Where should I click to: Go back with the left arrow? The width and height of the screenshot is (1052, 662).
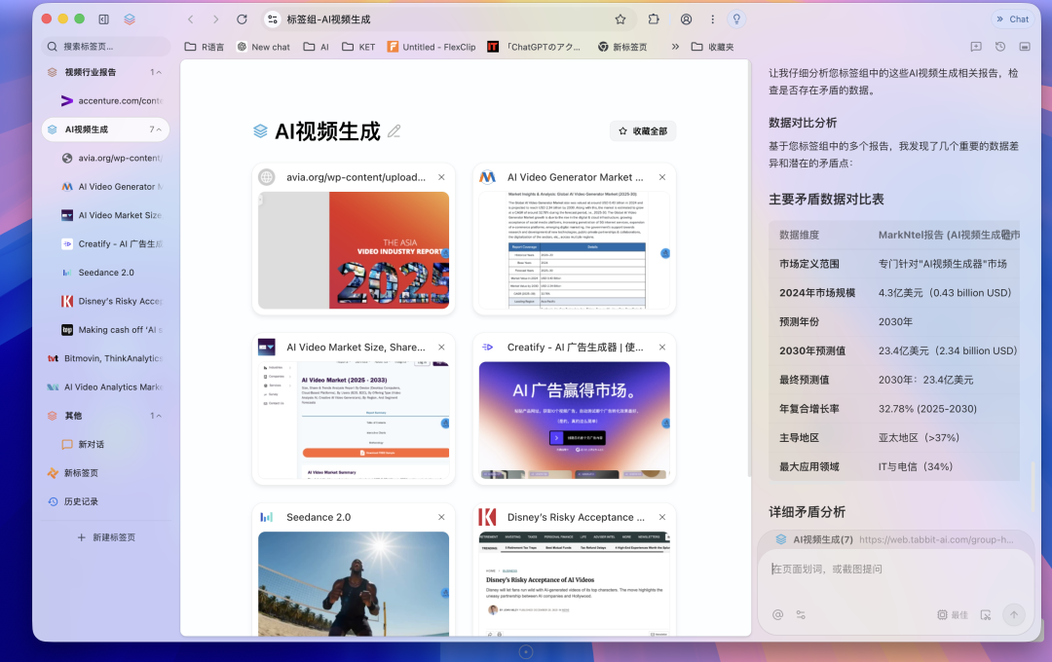(x=191, y=19)
